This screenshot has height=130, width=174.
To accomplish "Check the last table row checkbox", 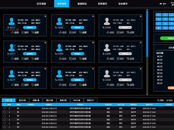I will pos(4,127).
